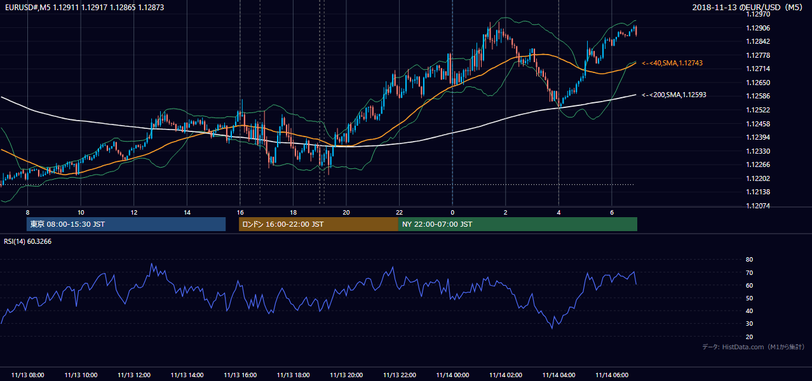Image resolution: width=812 pixels, height=381 pixels.
Task: Click price axis value 1.12778
Action: pyautogui.click(x=757, y=55)
